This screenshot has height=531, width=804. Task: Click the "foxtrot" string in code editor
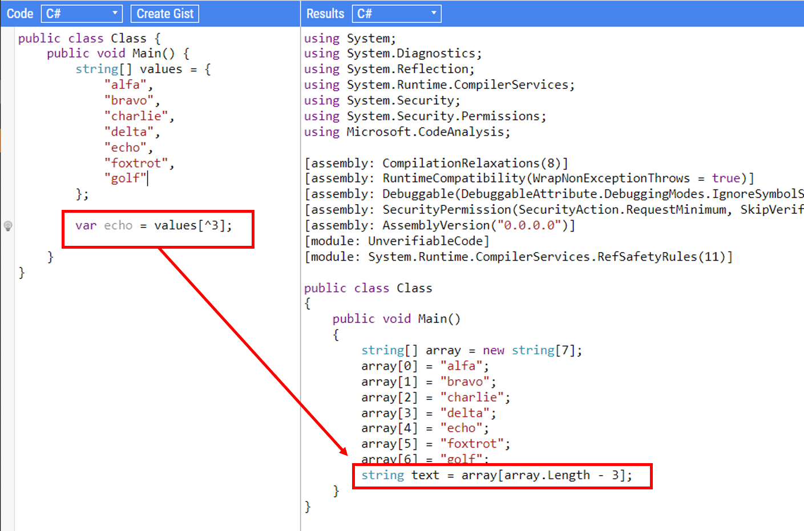136,163
